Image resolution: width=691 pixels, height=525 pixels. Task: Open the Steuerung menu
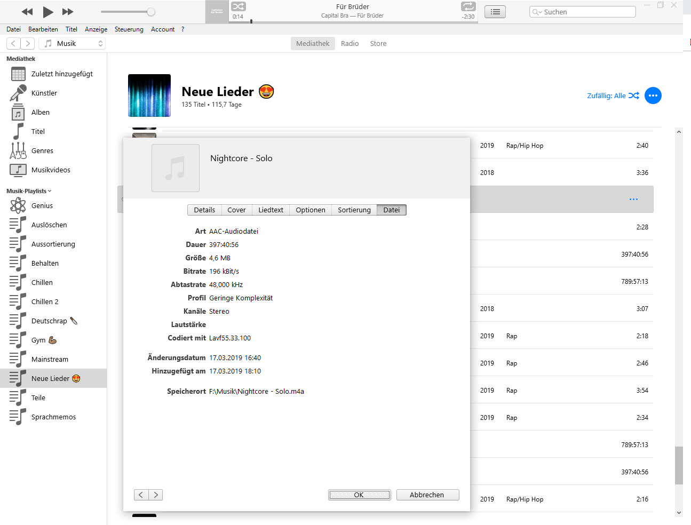pyautogui.click(x=129, y=29)
